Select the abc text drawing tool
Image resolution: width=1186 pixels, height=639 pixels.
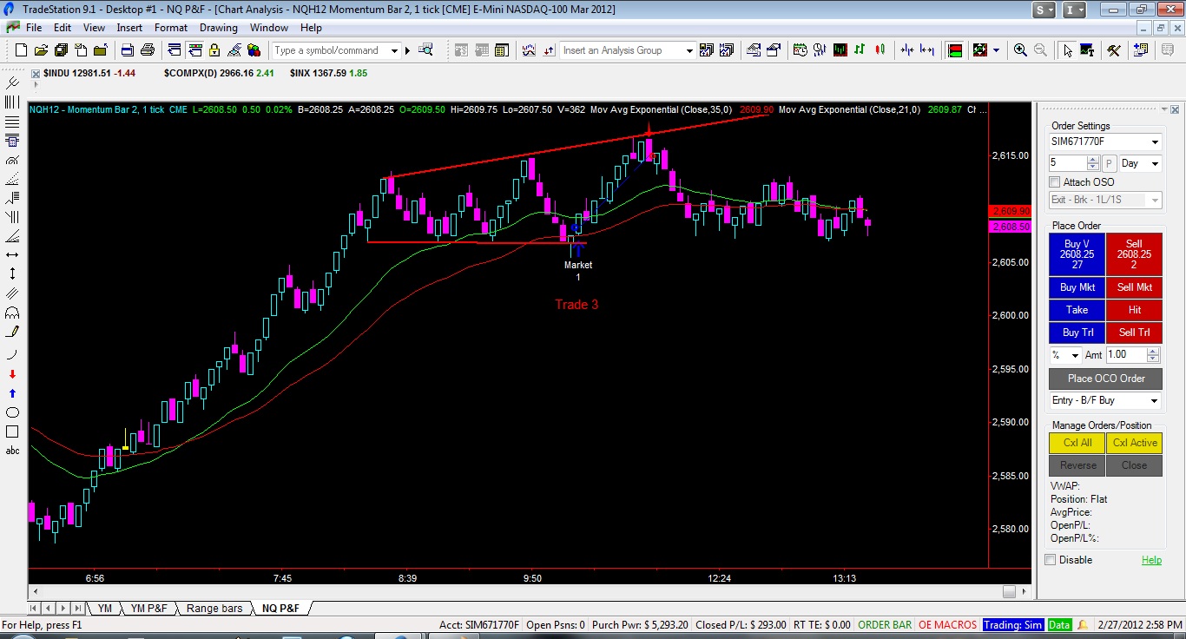pos(12,451)
